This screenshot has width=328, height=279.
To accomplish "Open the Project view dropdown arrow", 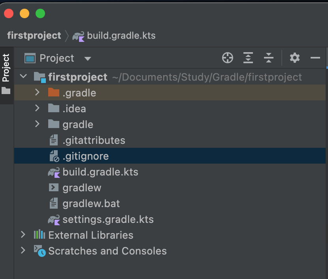I will (x=88, y=58).
